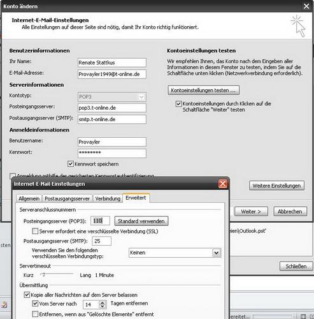Screen dimensions: 314x319
Task: Click the Ihr Name input field
Action: [112, 63]
